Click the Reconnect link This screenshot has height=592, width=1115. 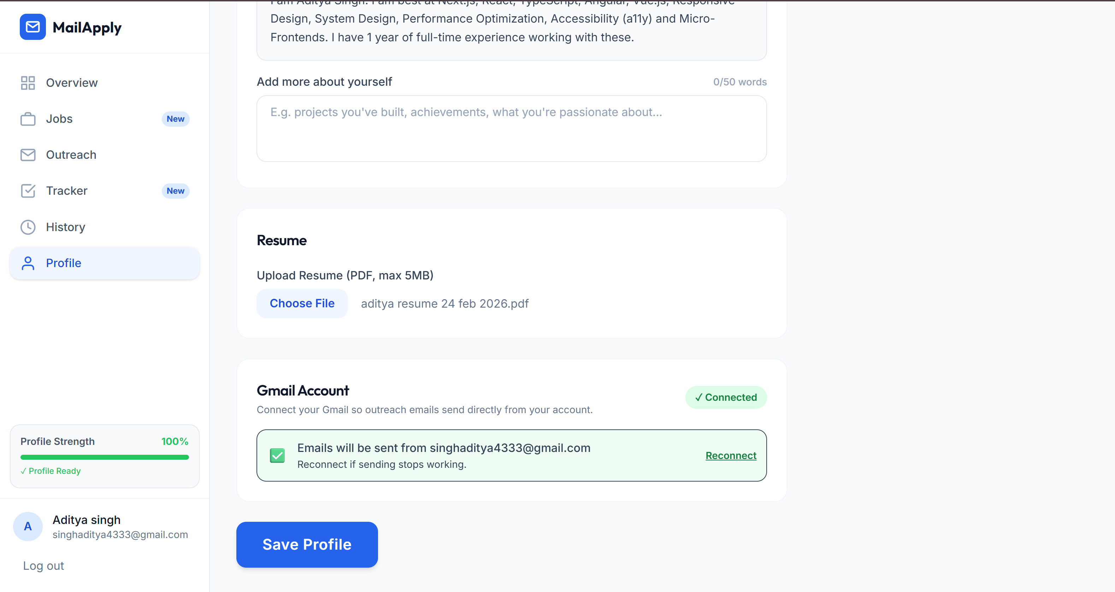[730, 455]
